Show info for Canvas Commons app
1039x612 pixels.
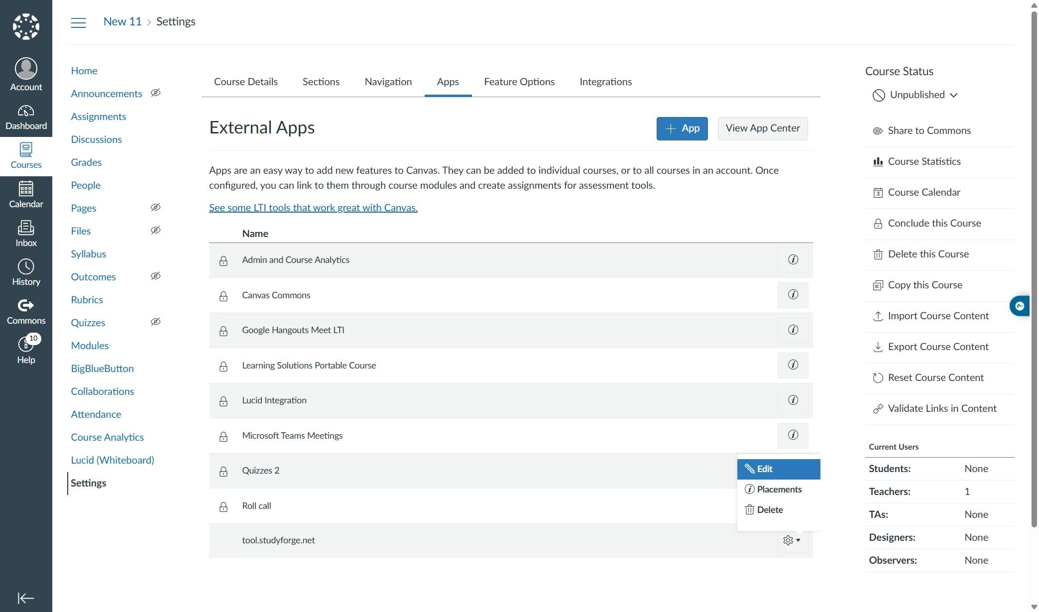[x=793, y=295]
